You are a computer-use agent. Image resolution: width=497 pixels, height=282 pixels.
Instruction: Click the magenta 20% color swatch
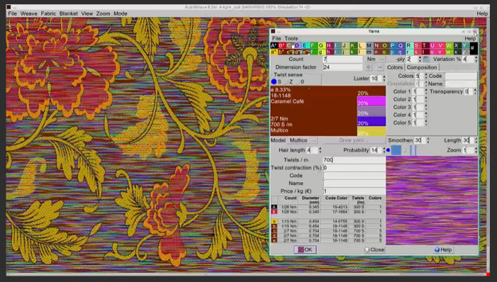coord(371,101)
